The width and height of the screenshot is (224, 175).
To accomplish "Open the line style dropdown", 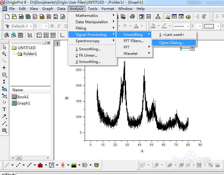I will 188,26.
